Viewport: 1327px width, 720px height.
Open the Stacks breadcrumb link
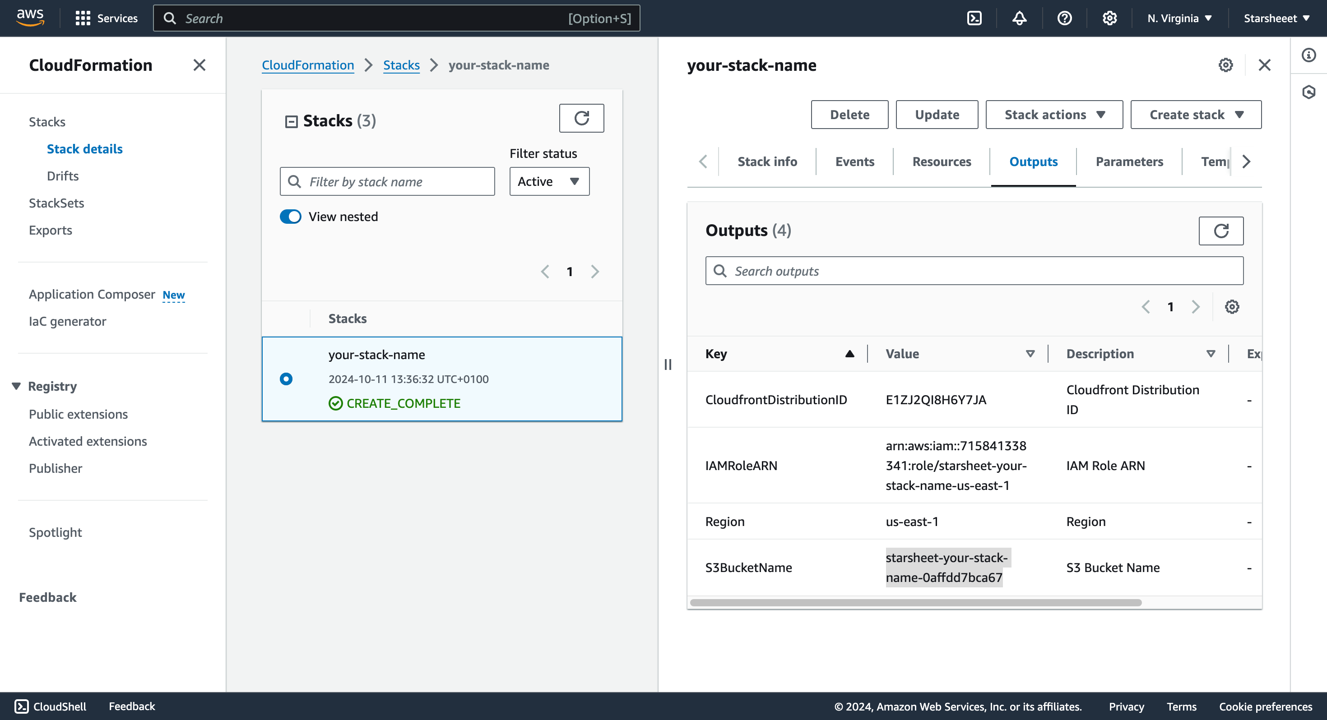401,65
